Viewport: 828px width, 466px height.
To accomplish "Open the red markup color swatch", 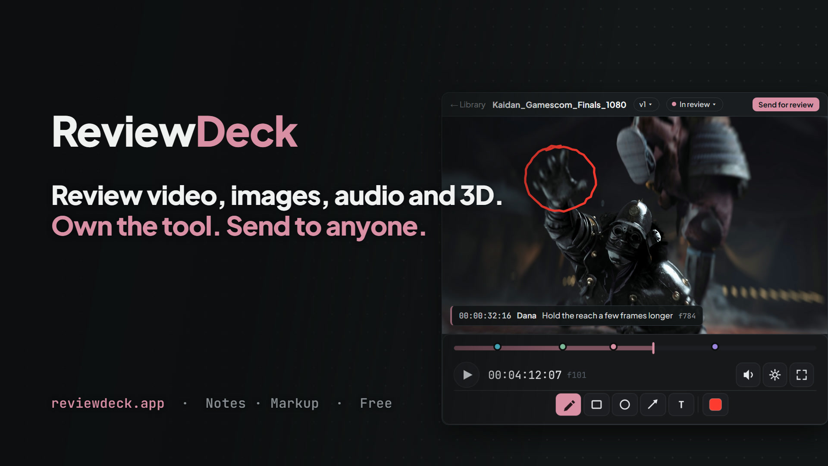I will pyautogui.click(x=715, y=404).
